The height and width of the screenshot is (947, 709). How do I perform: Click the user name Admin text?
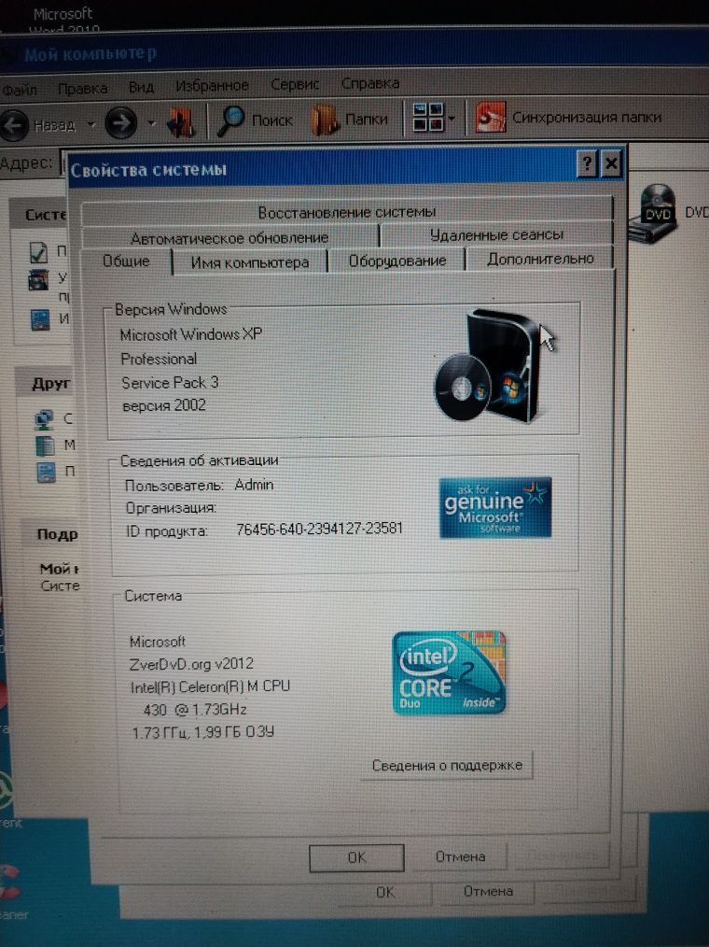254,485
